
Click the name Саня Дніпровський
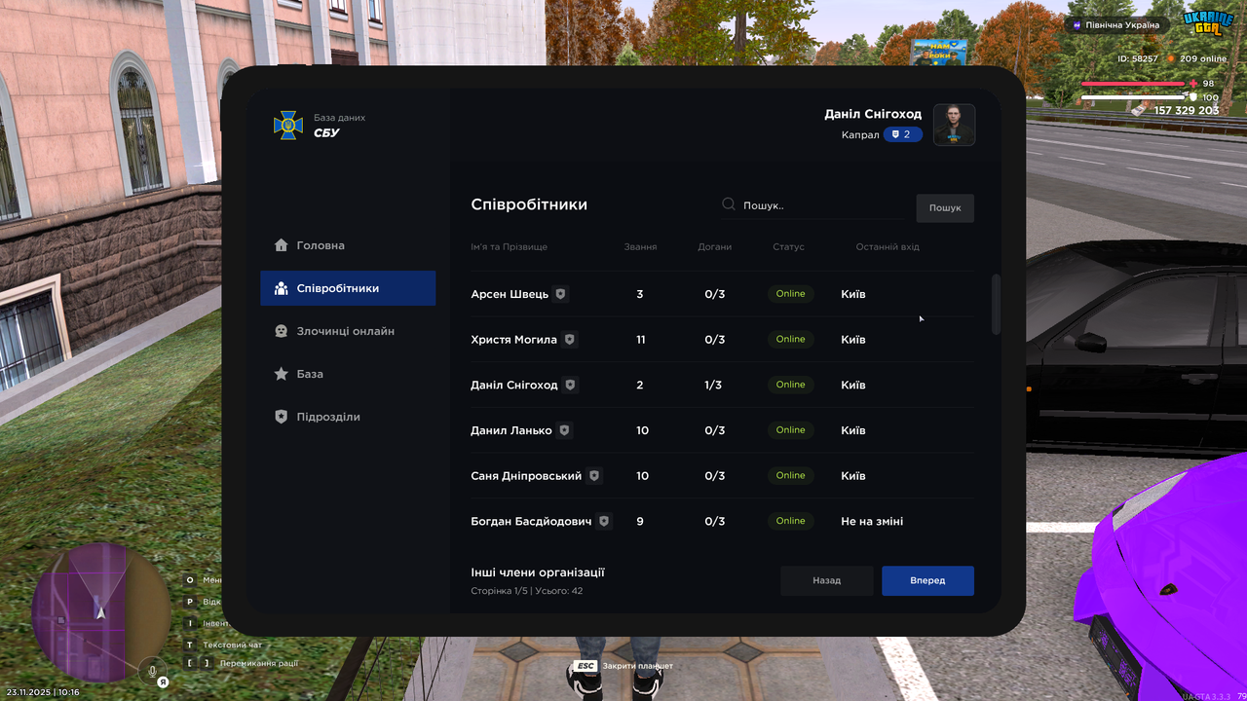tap(526, 476)
